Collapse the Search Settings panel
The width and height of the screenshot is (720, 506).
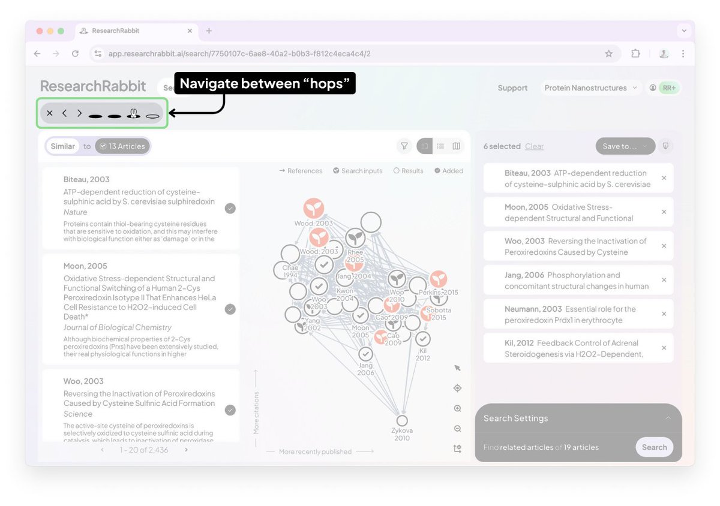click(668, 418)
